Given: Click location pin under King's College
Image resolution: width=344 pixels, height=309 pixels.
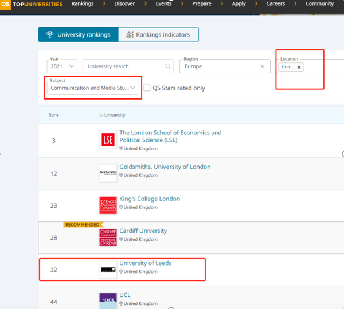Looking at the screenshot, I should tap(121, 207).
